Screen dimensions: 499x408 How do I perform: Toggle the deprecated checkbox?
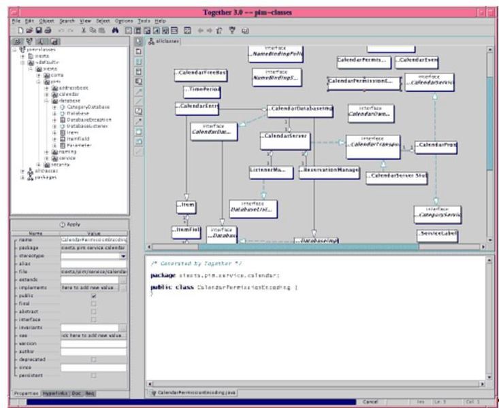(93, 359)
